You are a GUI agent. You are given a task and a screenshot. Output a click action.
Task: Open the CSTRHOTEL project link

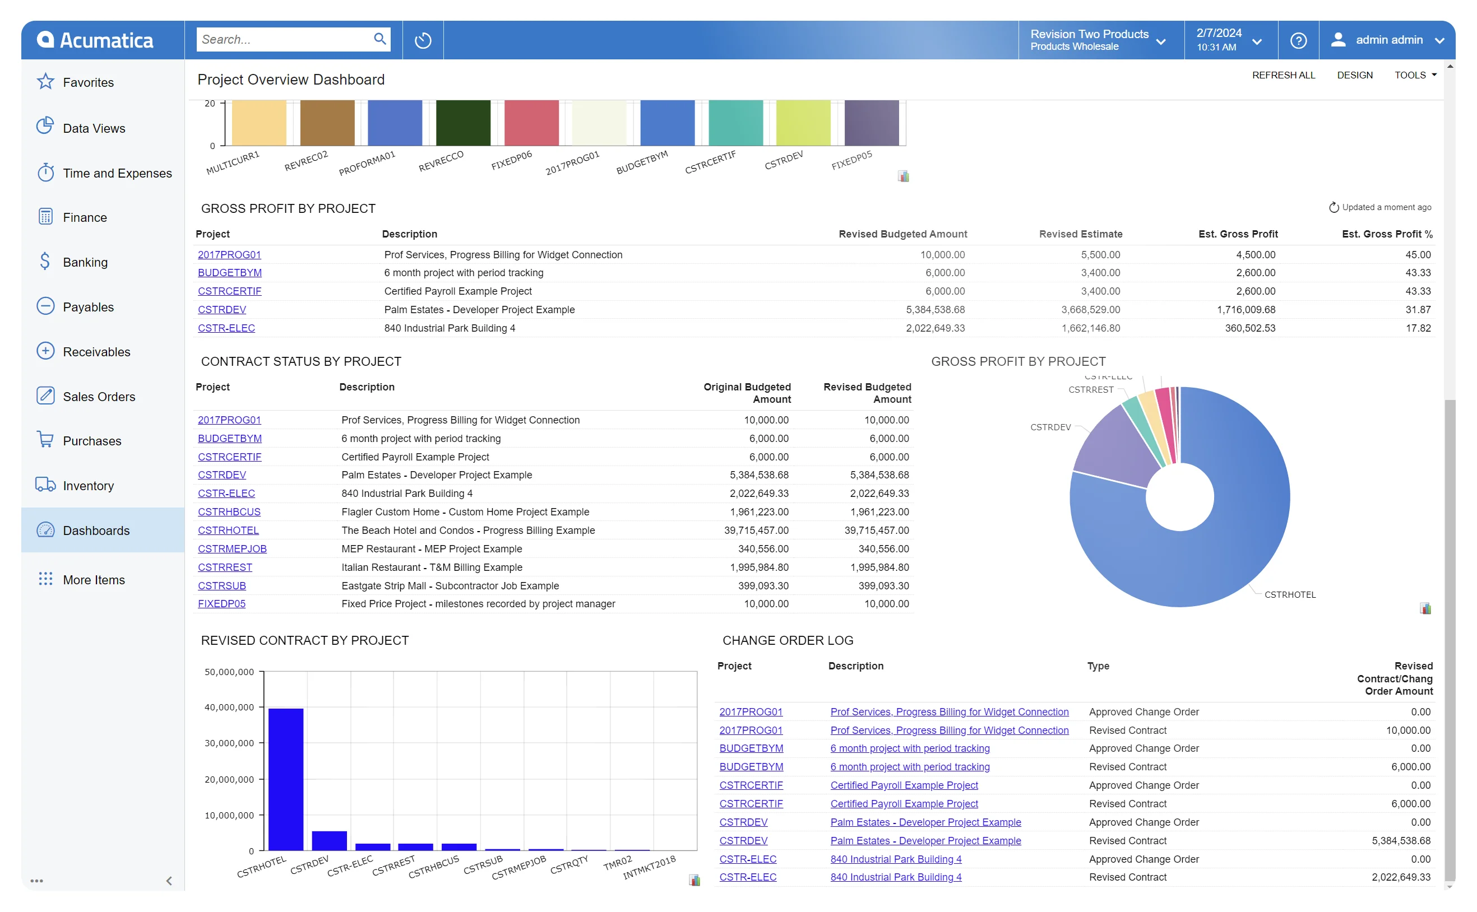pos(228,530)
